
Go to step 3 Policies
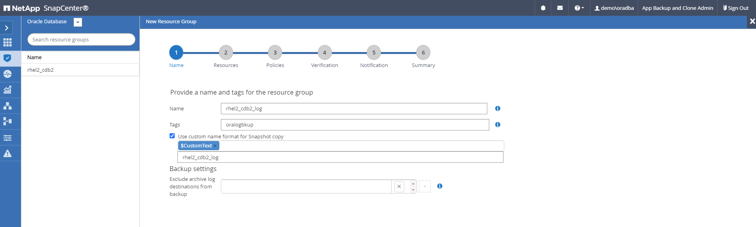tap(275, 53)
